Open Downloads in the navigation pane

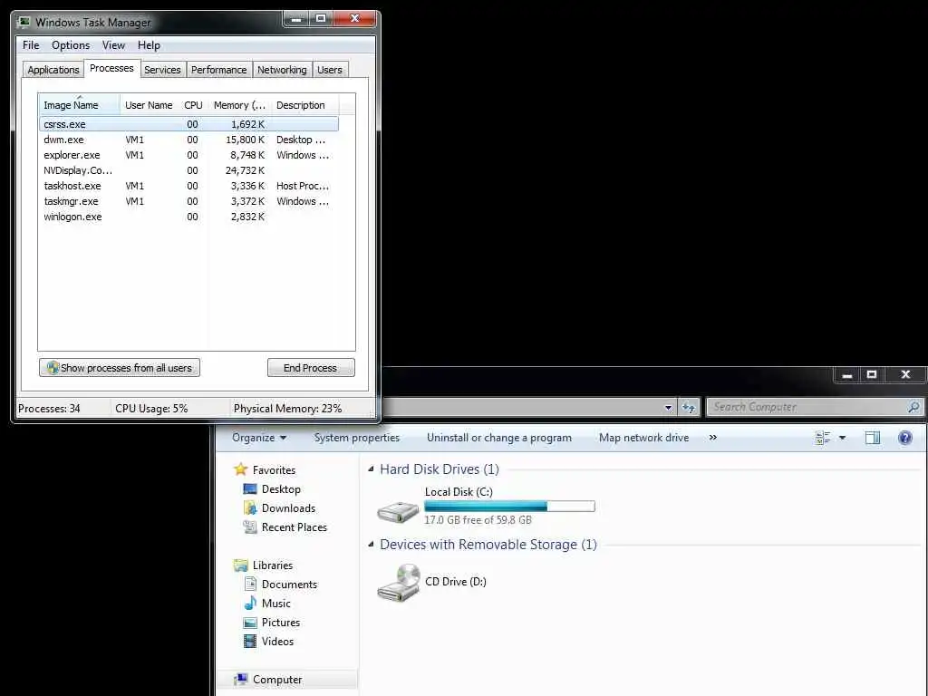tap(288, 508)
